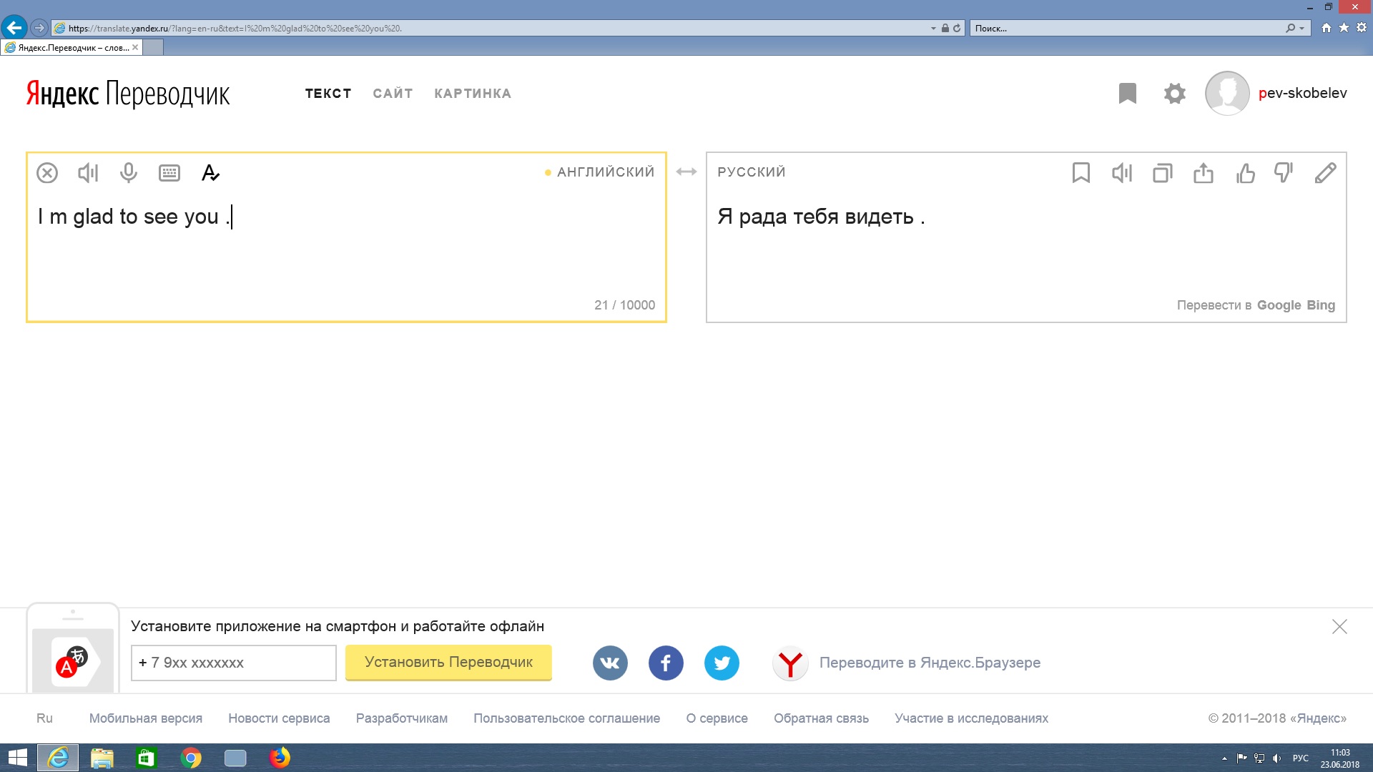This screenshot has width=1373, height=772.
Task: Clear the source text with the X icon
Action: tap(47, 173)
